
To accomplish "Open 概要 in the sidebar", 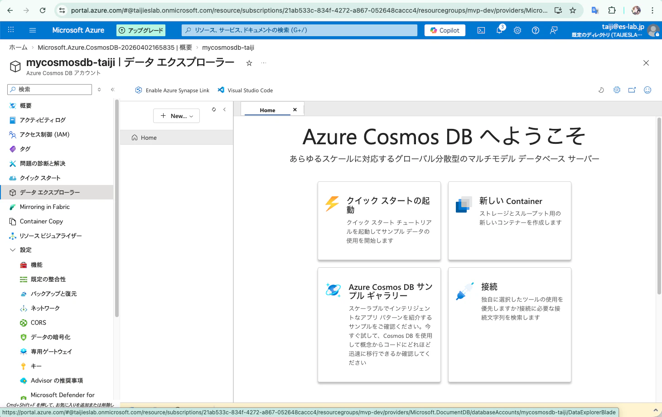I will (x=57, y=105).
